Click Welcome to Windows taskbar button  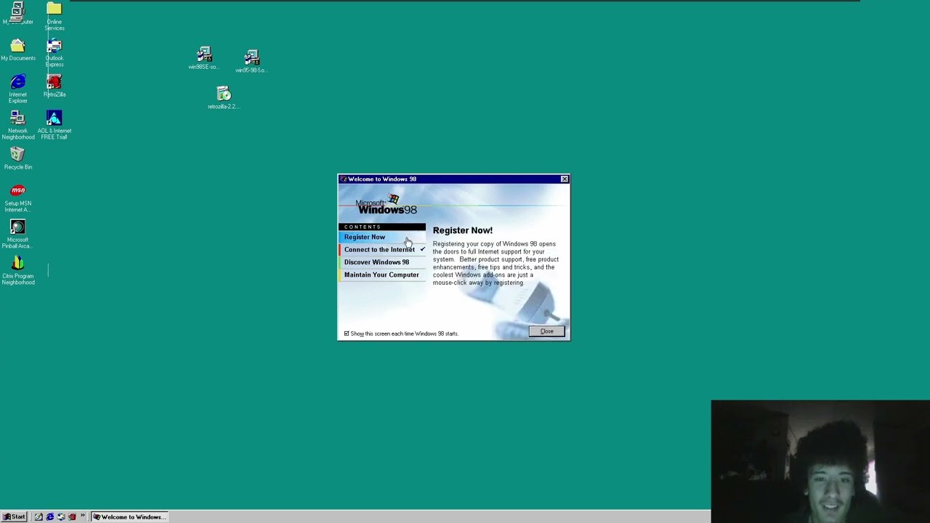click(129, 517)
